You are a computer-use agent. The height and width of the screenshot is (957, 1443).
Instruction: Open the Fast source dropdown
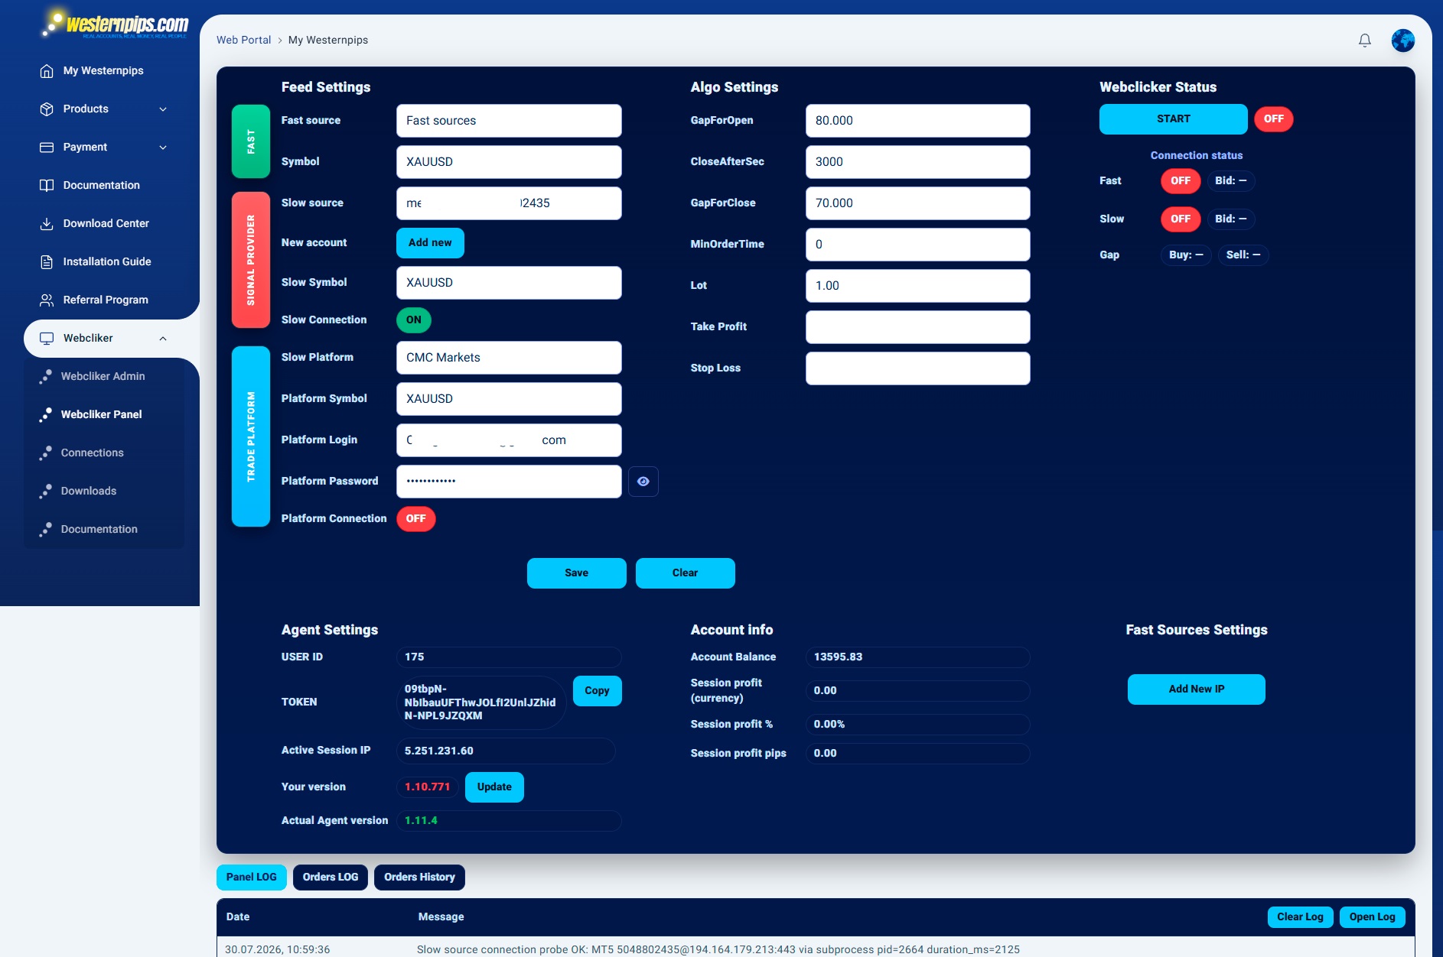tap(509, 121)
